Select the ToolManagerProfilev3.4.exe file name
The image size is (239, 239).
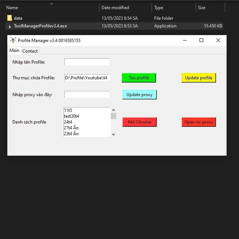(41, 26)
